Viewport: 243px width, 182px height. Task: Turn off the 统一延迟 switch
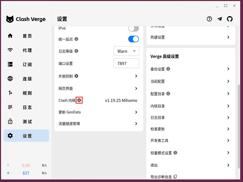[x=133, y=39]
